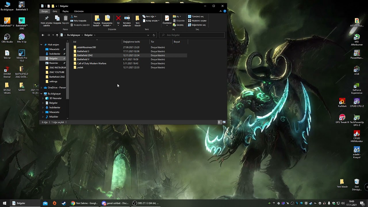368x207 pixels.
Task: Open FurMark desktop shortcut
Action: click(x=342, y=103)
